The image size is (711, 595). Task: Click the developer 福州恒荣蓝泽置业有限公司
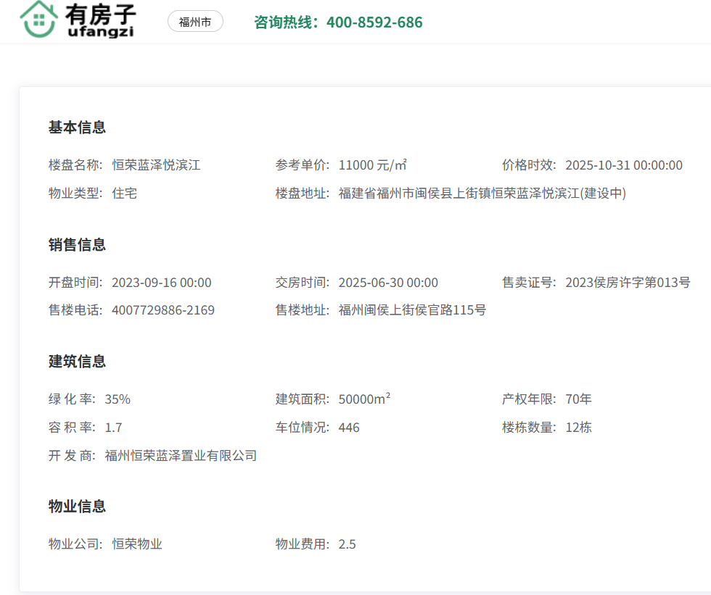[181, 456]
